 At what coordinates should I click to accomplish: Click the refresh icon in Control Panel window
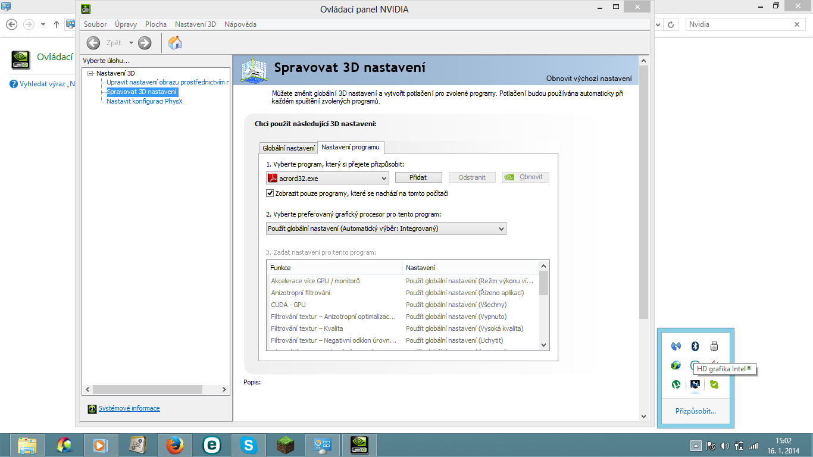pos(671,24)
